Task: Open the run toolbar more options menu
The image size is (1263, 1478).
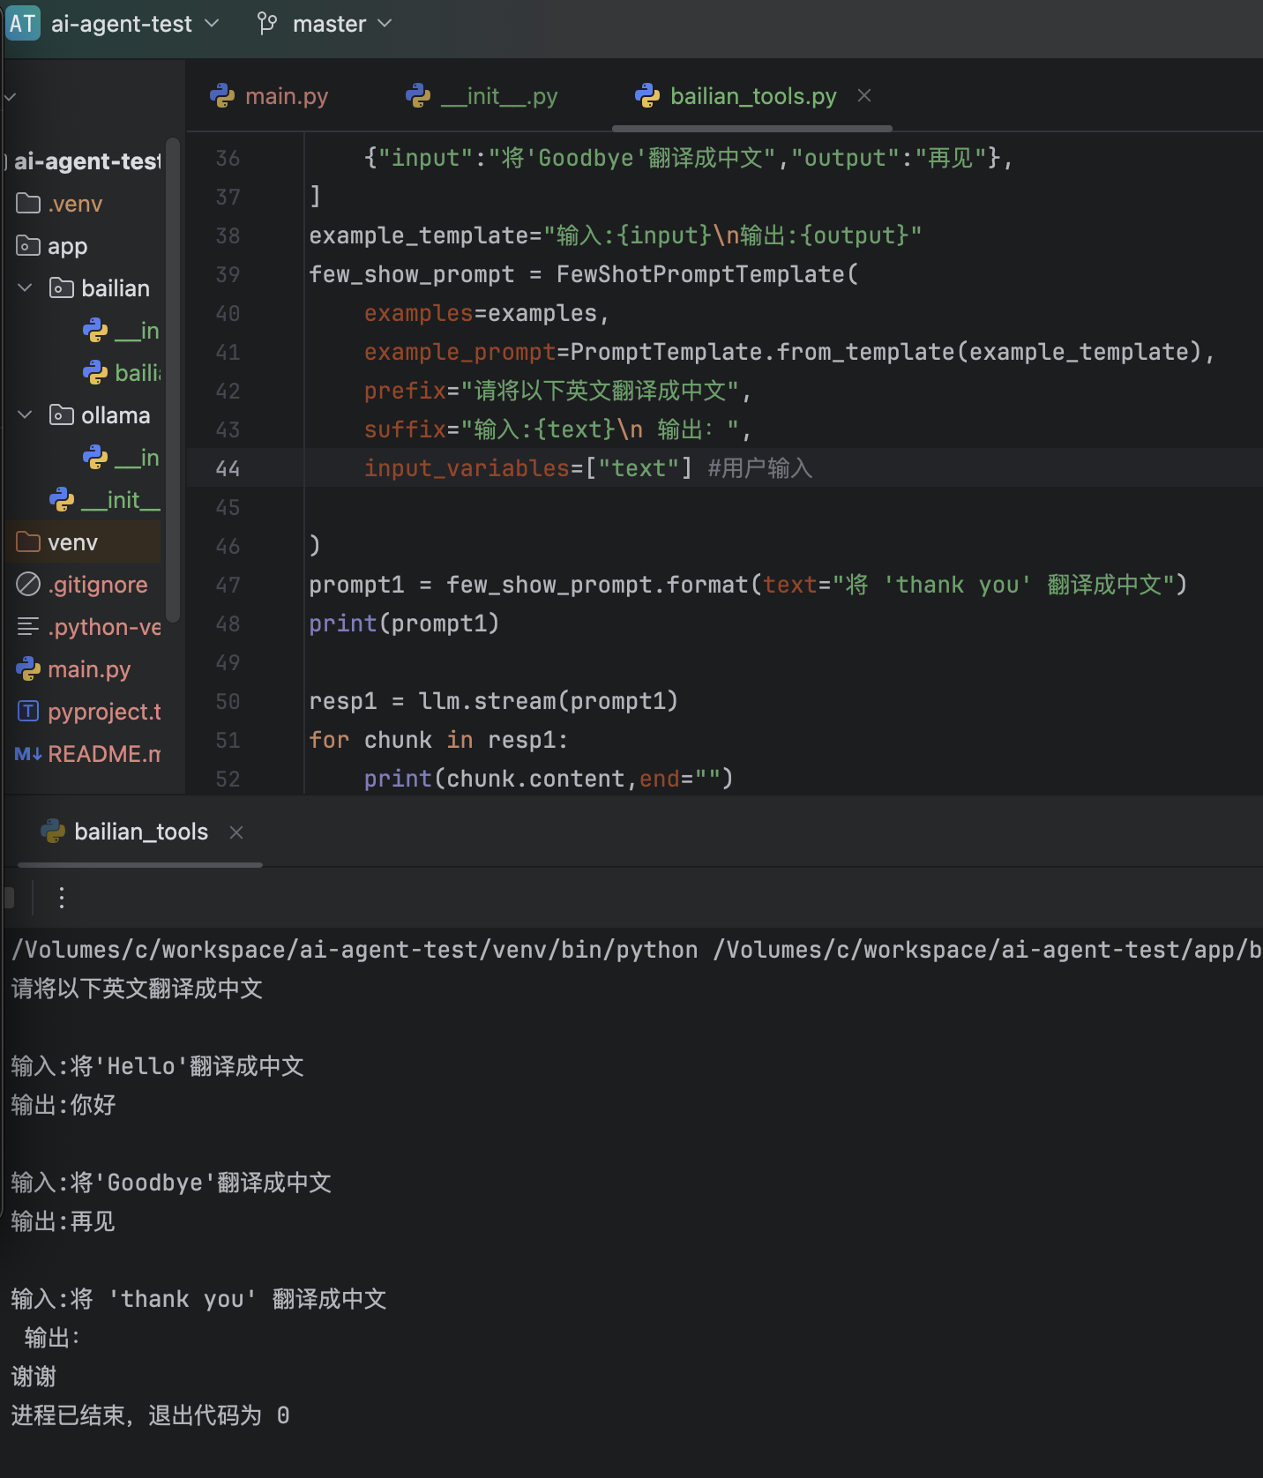Action: pyautogui.click(x=61, y=898)
